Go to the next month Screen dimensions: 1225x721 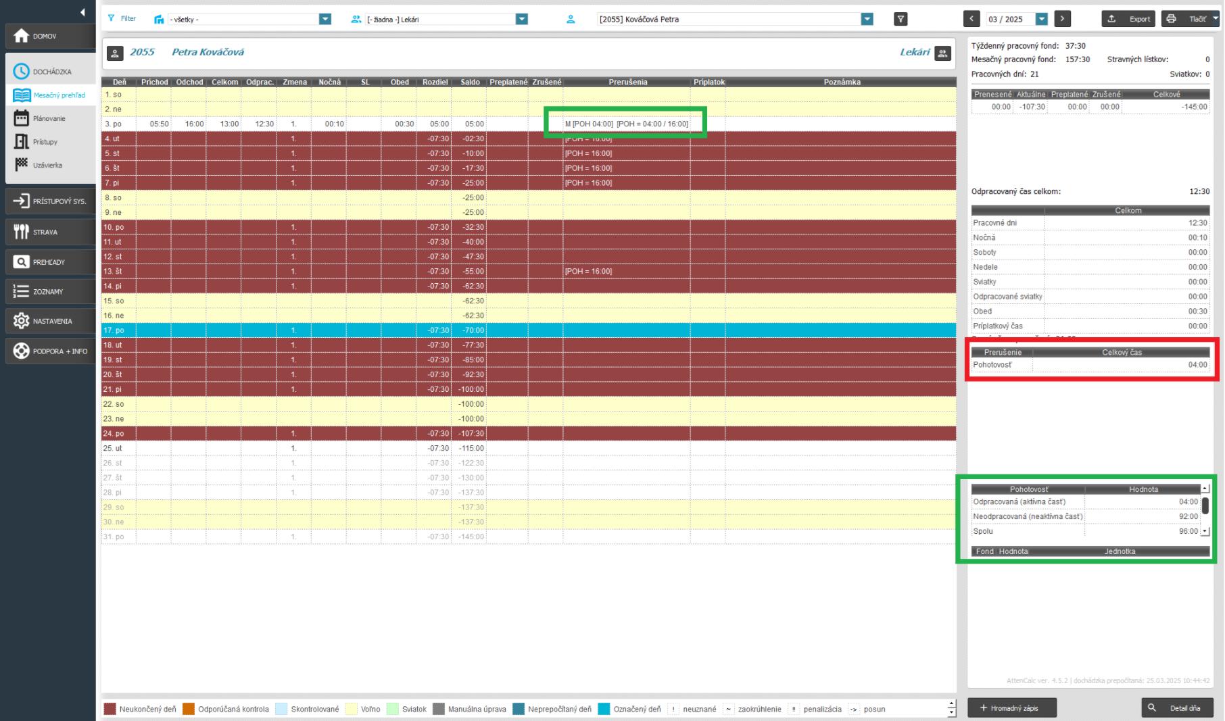pos(1062,20)
